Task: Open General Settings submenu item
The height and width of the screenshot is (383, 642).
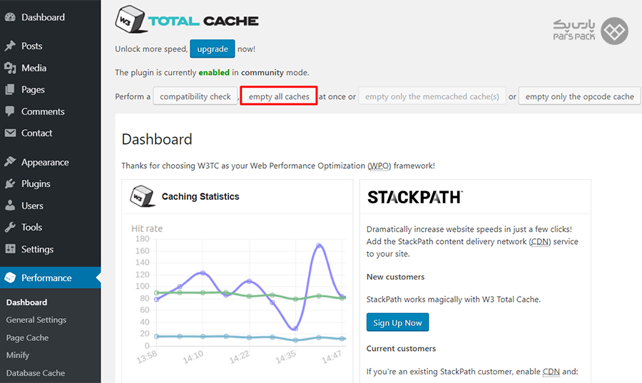Action: coord(36,320)
